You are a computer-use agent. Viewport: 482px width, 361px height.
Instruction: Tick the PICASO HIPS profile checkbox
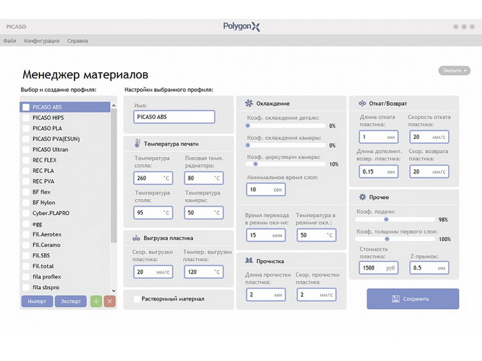[x=26, y=117]
